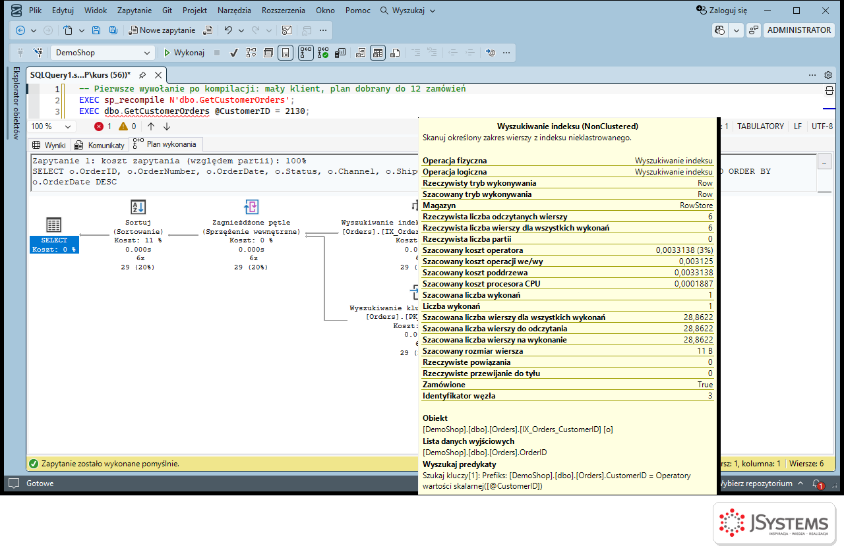Click the navigate back arrow icon
The image size is (844, 550).
point(20,30)
